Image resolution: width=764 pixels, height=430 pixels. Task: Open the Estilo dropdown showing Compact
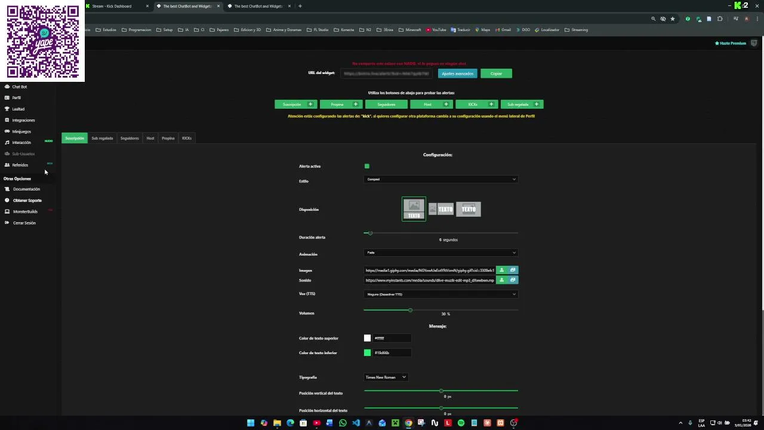click(440, 179)
